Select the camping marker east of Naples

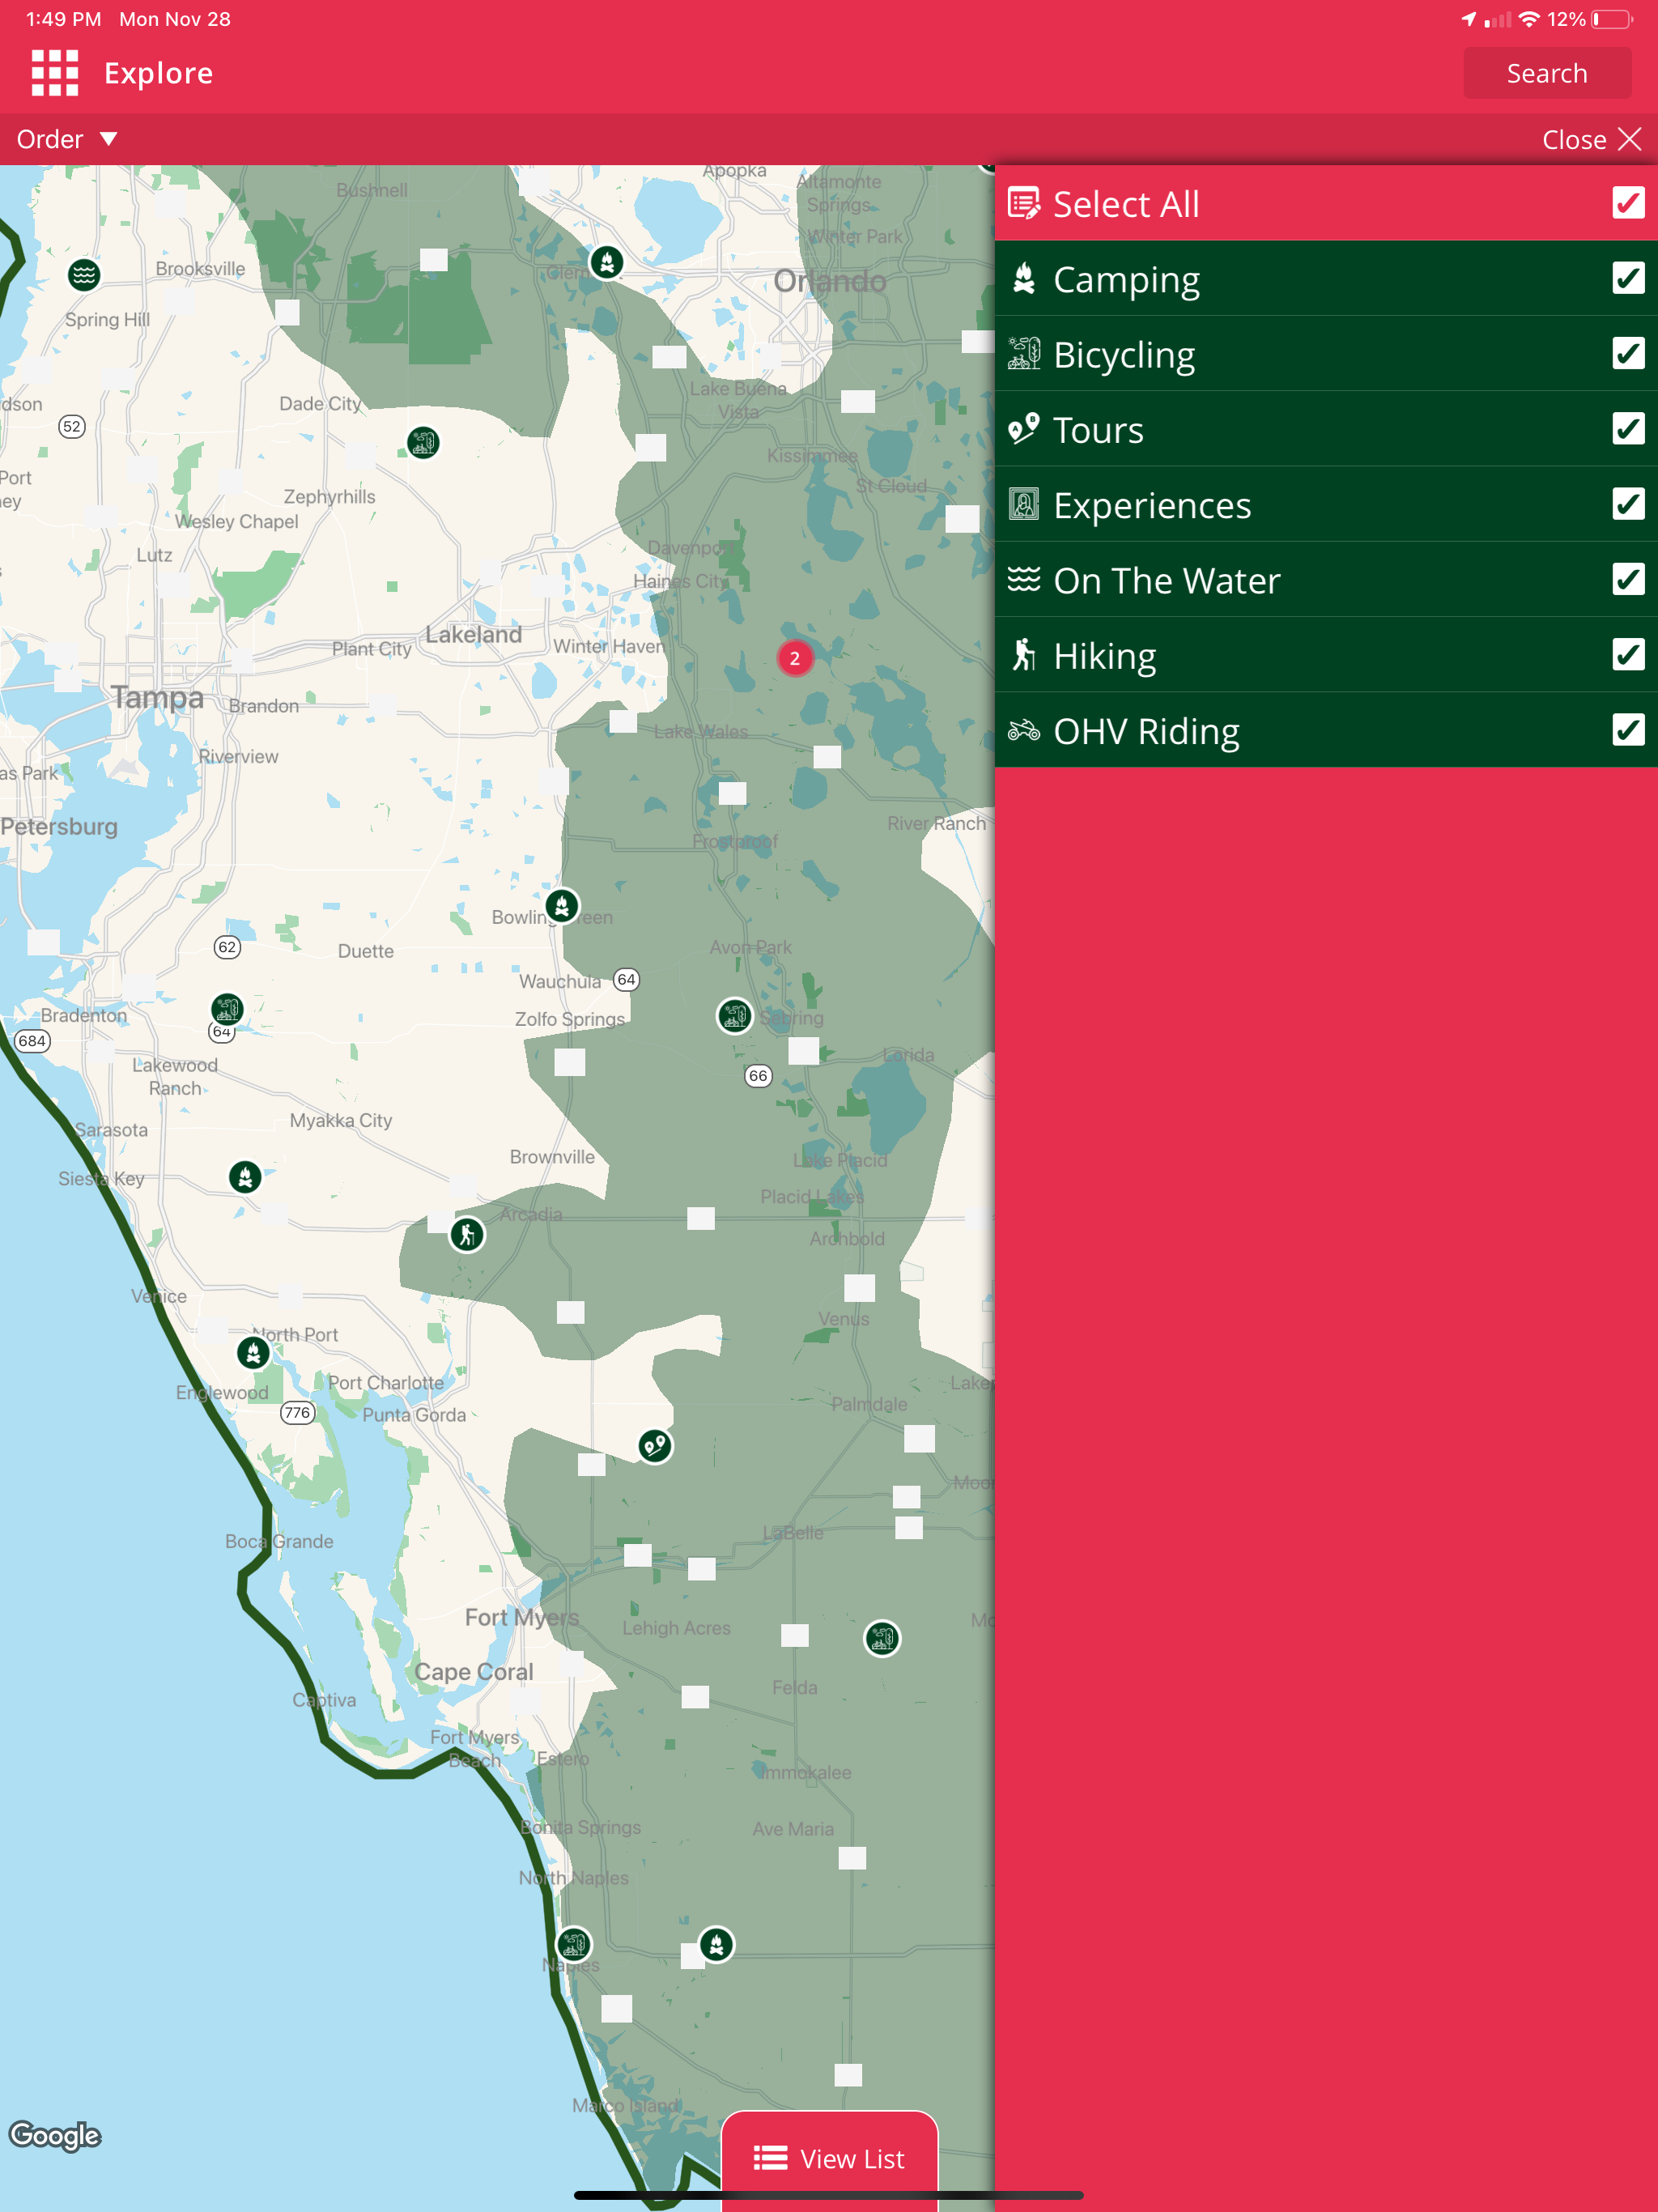coord(716,1945)
